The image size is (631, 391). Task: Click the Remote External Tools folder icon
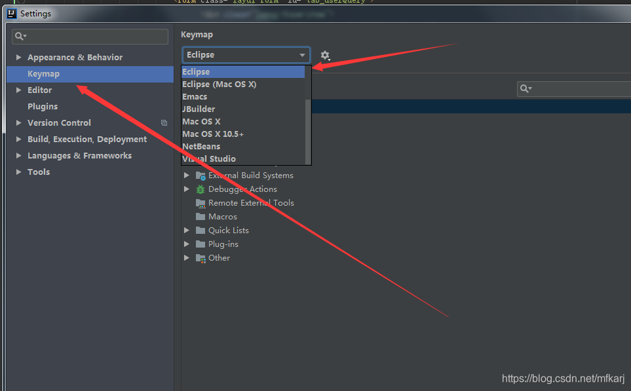click(201, 203)
